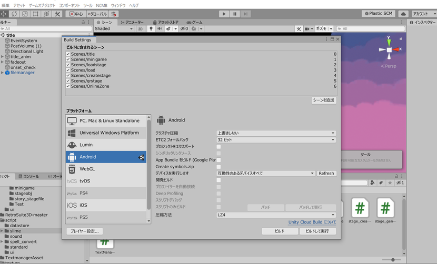Enable the 開発ビルド checkbox
This screenshot has width=437, height=264.
[x=219, y=180]
